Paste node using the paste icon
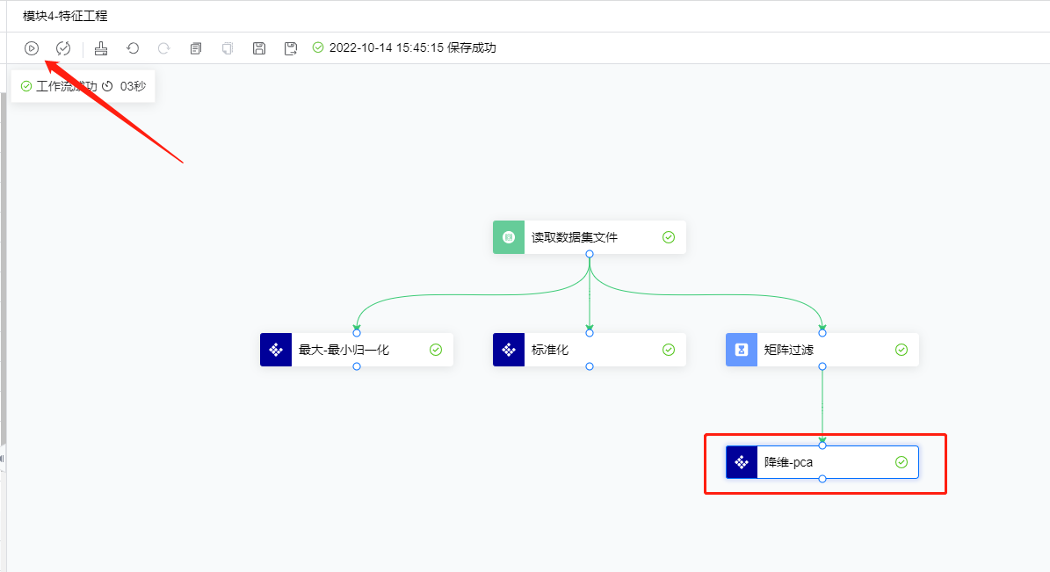The image size is (1050, 572). (228, 48)
